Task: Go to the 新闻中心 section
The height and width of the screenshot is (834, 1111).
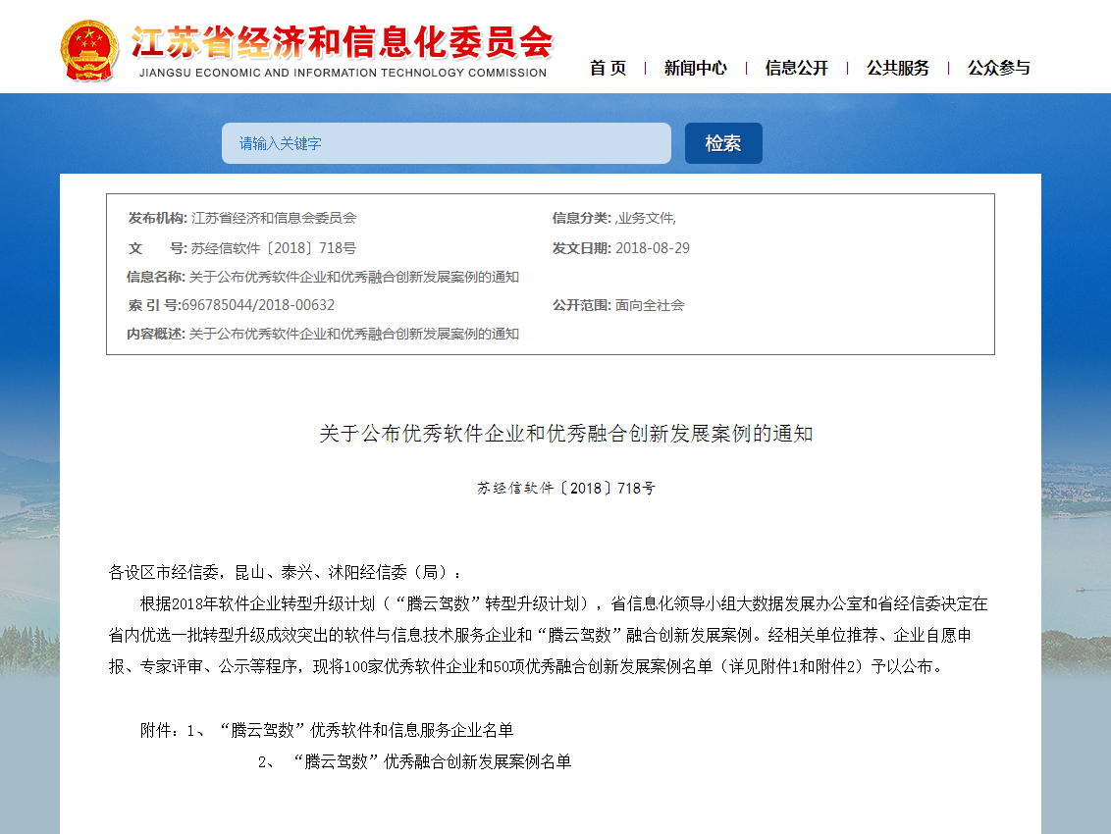Action: click(x=695, y=68)
